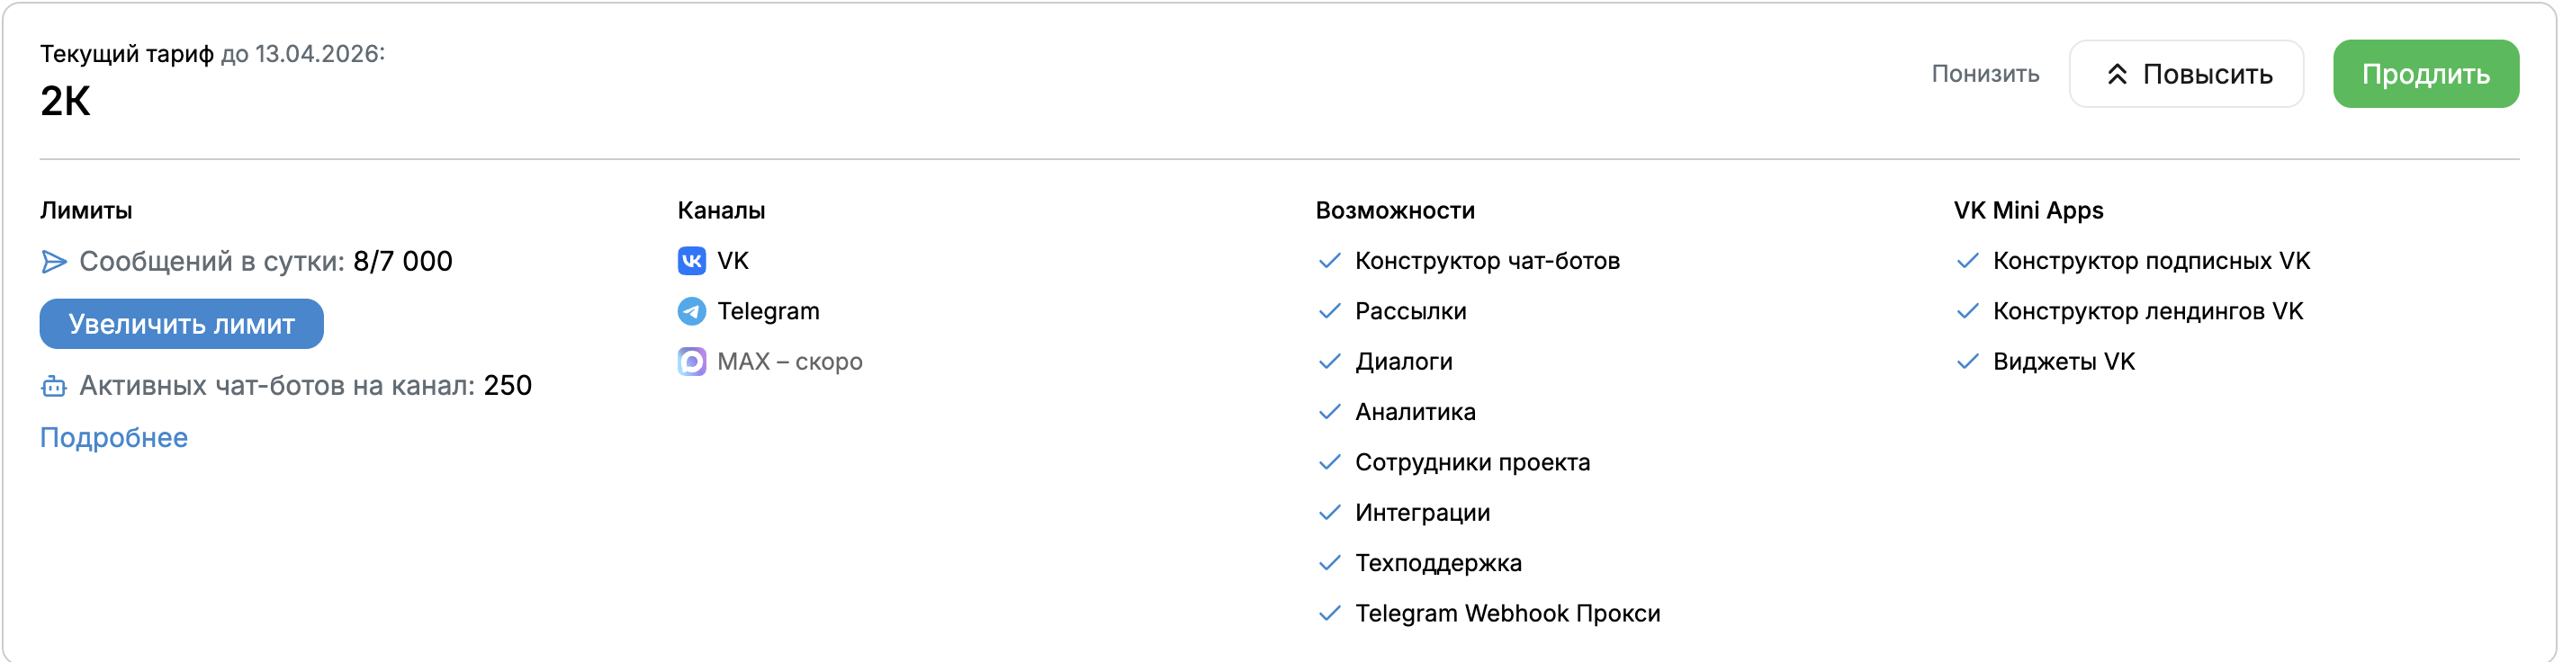Click the Конструктор лендингов VK item
The width and height of the screenshot is (2563, 662).
coord(2147,311)
